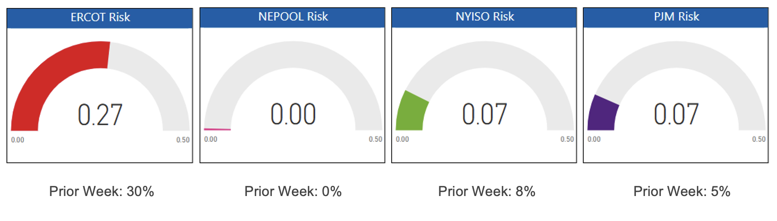Click the 0.00 min label on PJM gauge
This screenshot has width=777, height=221.
click(594, 139)
